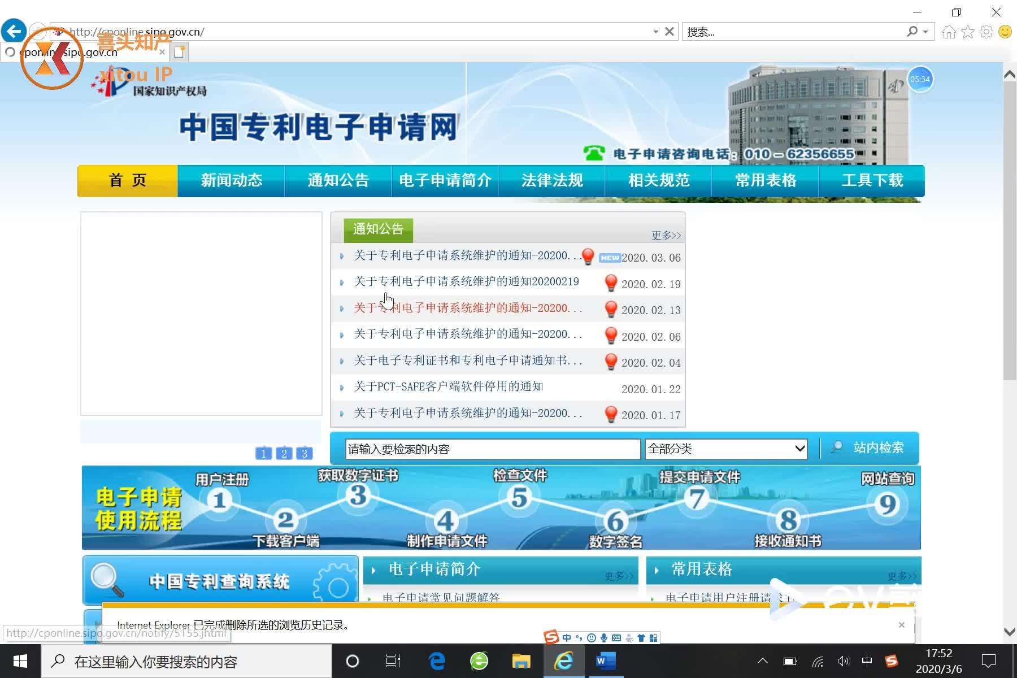Open the 相关规范 navigation tab

click(x=659, y=181)
